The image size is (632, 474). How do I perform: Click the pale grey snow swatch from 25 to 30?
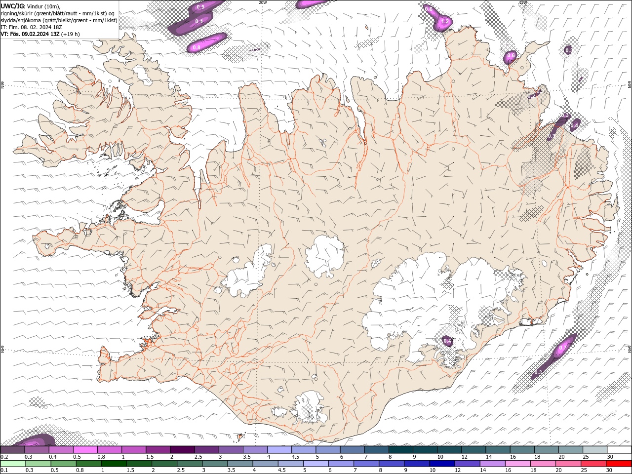(595, 450)
